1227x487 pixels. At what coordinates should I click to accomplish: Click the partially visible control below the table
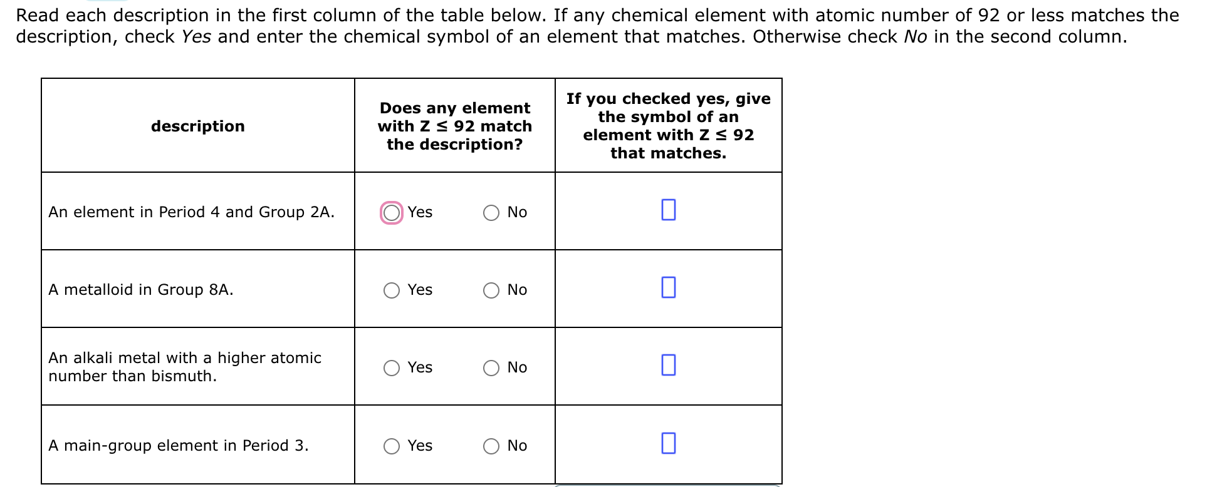click(x=667, y=484)
